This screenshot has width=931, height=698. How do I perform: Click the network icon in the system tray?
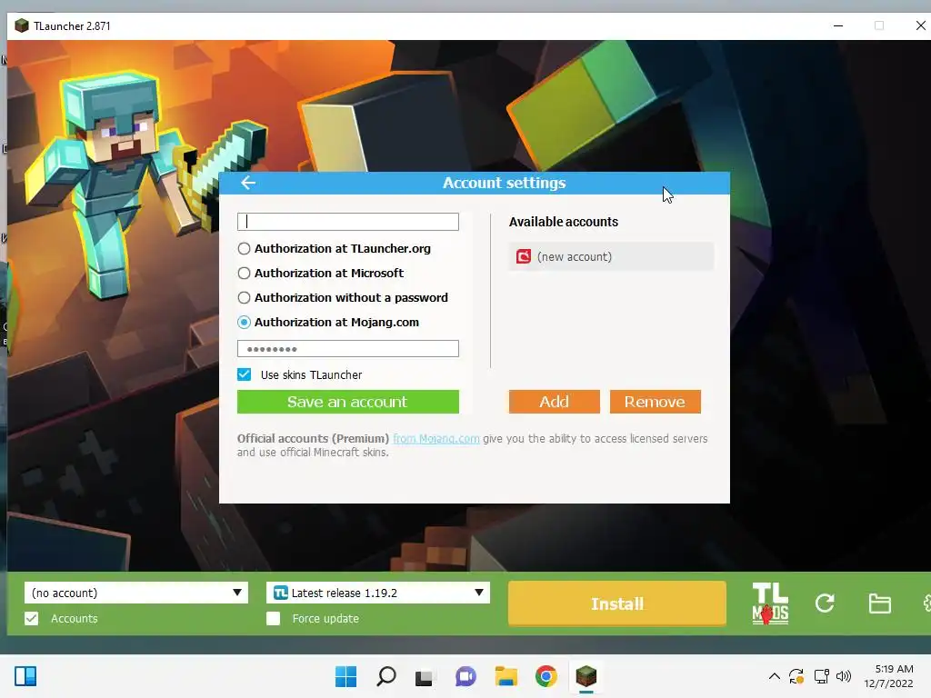click(x=822, y=676)
